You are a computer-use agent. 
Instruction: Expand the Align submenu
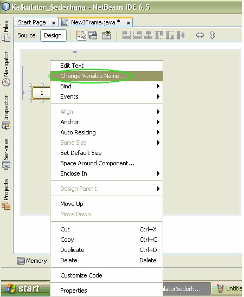pyautogui.click(x=106, y=112)
